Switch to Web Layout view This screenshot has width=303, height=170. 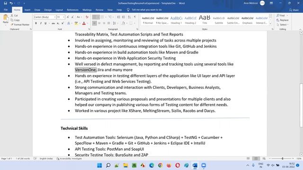[x=264, y=159]
